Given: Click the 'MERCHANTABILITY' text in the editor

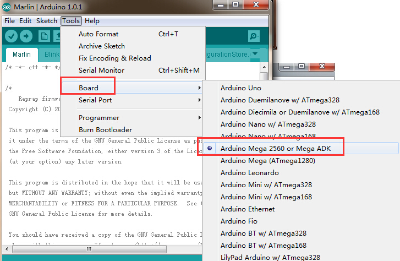Looking at the screenshot, I should pos(33,203).
